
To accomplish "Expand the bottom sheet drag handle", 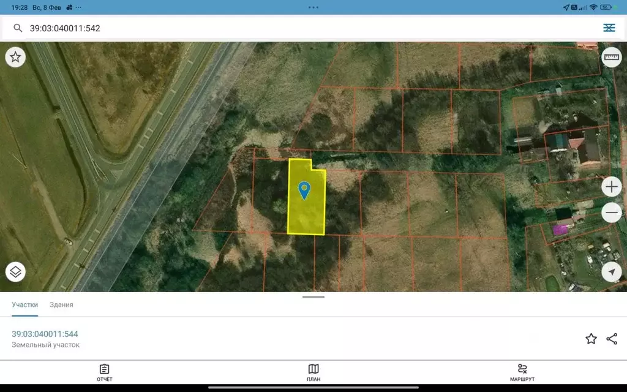I will (313, 297).
